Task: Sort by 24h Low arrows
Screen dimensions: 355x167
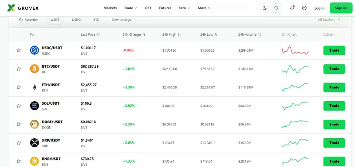Action: click(x=216, y=34)
